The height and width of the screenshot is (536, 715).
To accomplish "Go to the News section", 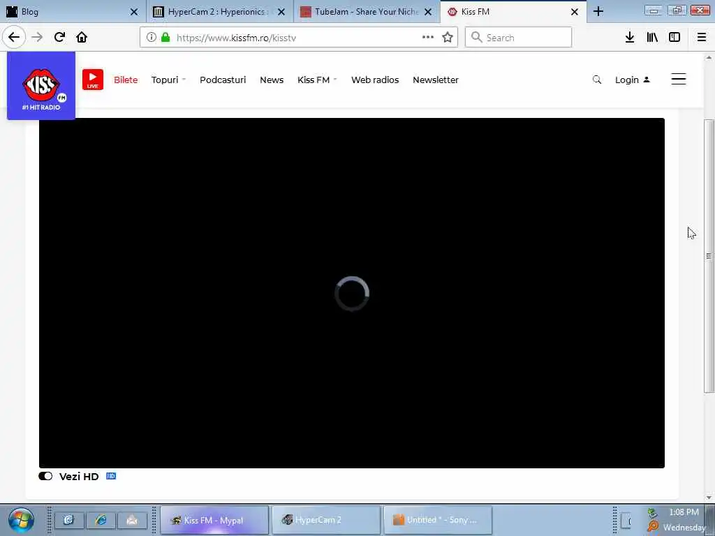I will pos(272,80).
